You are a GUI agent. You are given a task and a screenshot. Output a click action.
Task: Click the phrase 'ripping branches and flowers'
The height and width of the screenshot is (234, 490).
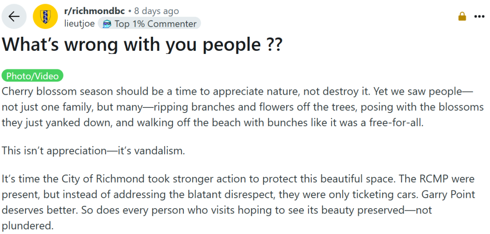[218, 107]
